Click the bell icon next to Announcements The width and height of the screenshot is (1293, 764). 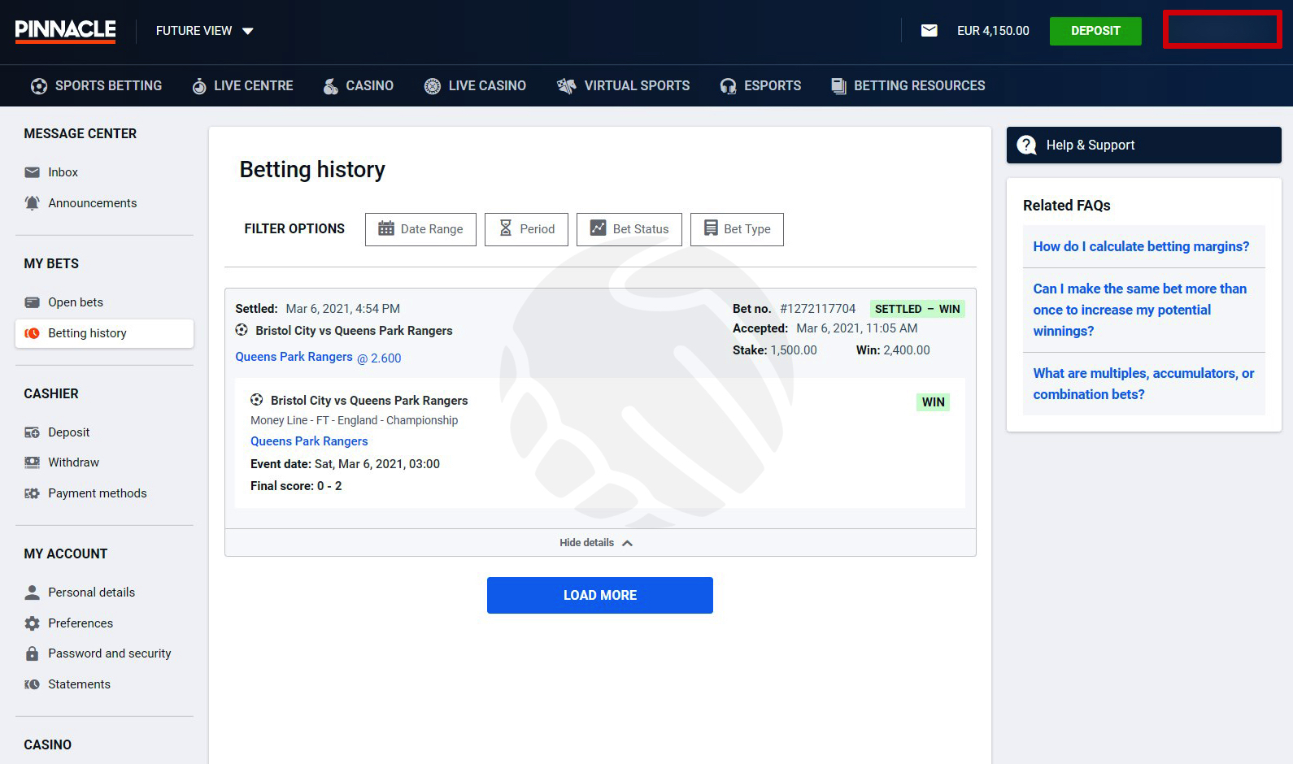click(32, 203)
